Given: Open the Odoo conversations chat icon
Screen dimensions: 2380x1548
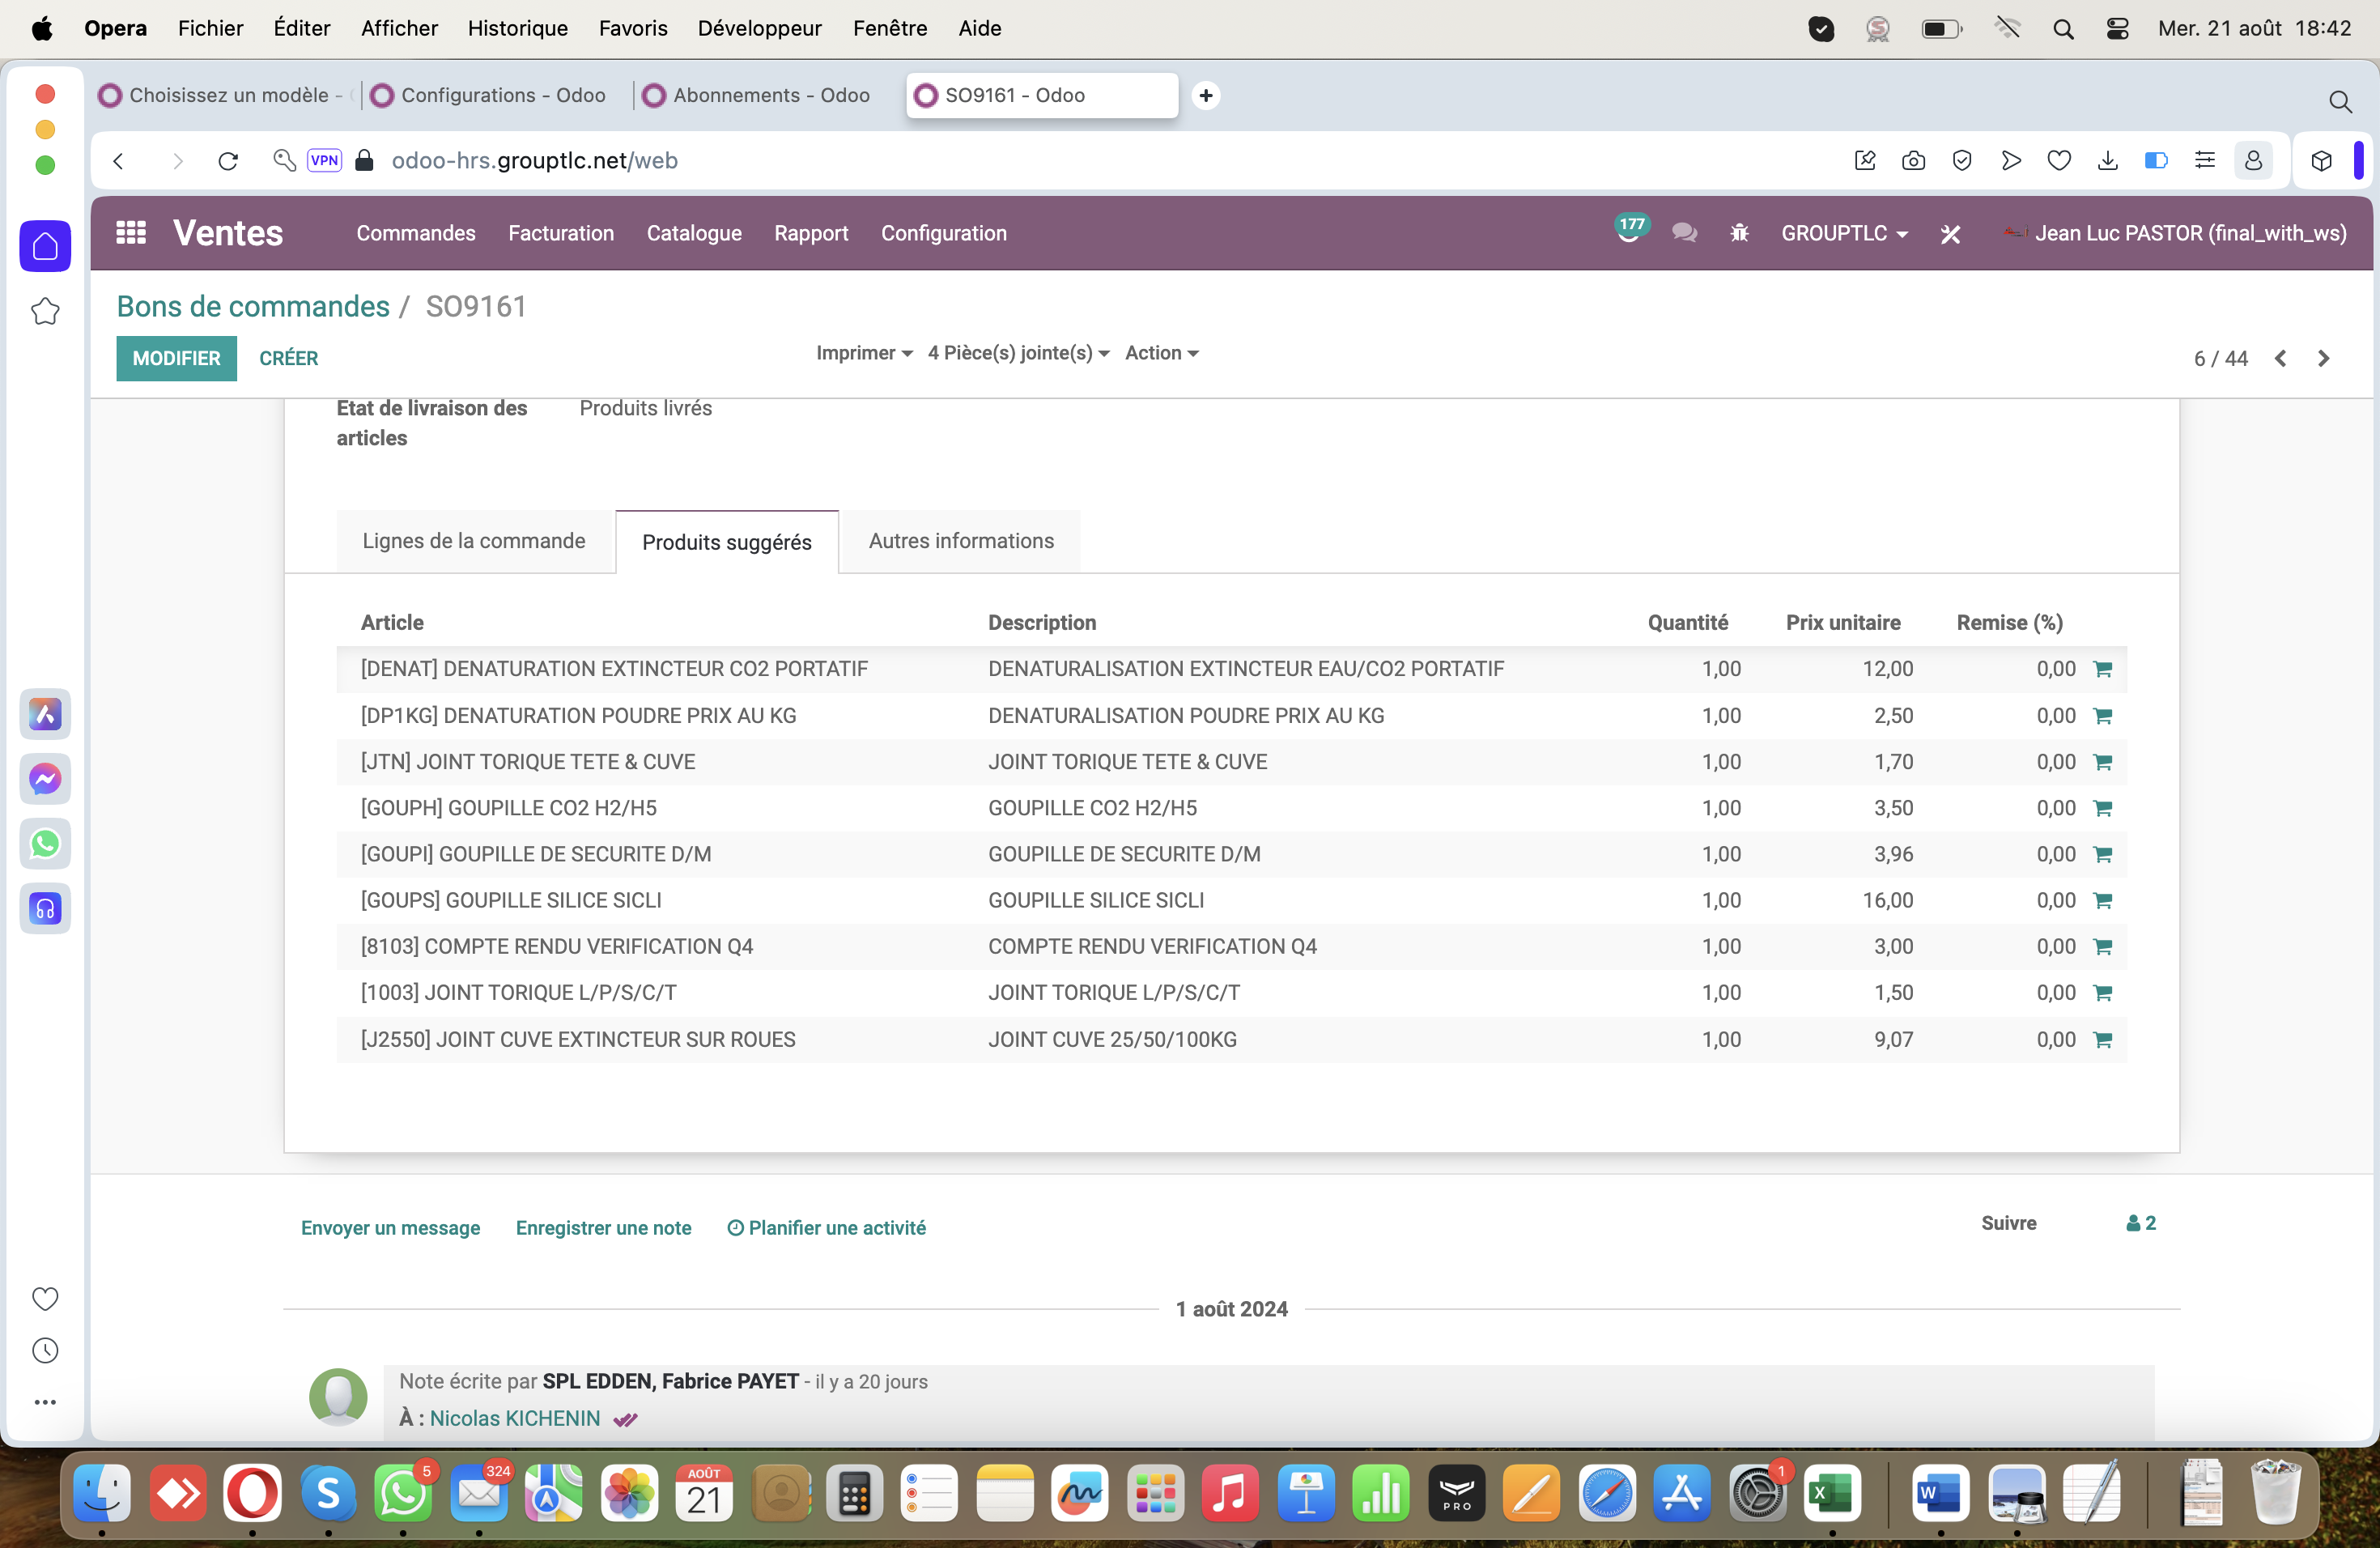Looking at the screenshot, I should coord(1684,233).
